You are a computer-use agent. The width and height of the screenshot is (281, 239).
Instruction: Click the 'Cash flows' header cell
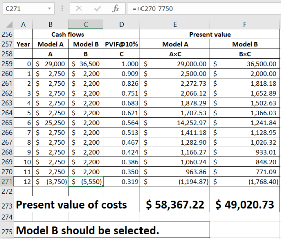click(x=68, y=34)
